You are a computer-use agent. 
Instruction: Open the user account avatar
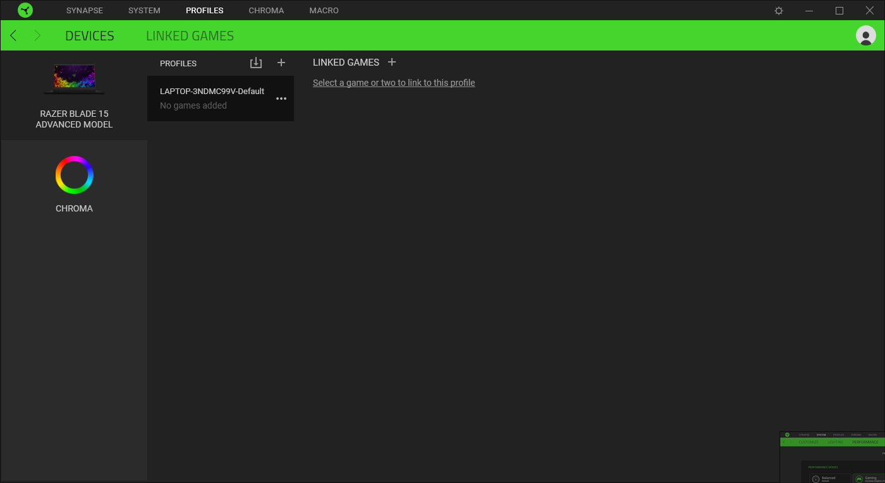point(866,35)
